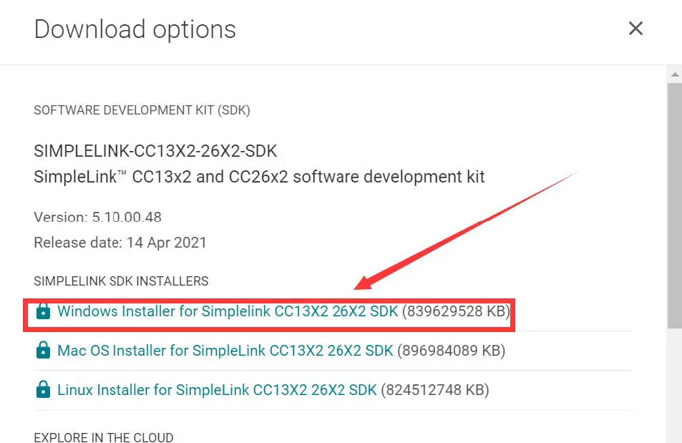Viewport: 682px width, 443px height.
Task: Click the Release date 14 Apr 2021 text
Action: (x=120, y=243)
